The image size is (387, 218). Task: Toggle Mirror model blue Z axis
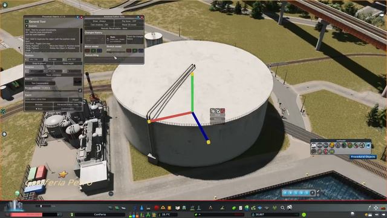(99, 51)
